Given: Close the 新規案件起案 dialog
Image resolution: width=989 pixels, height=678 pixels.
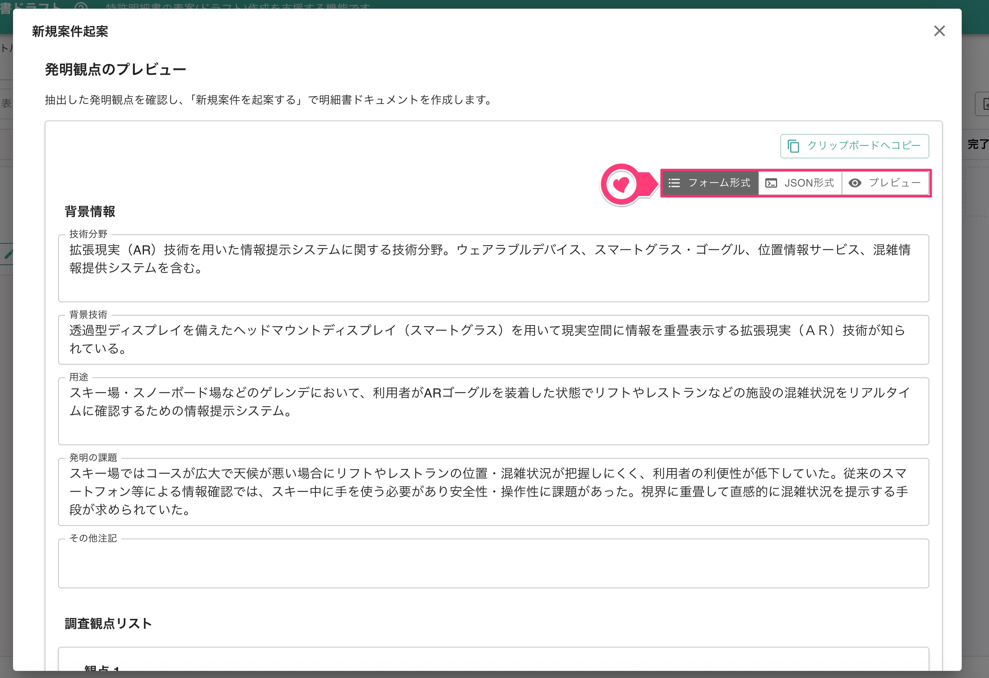Looking at the screenshot, I should 939,31.
